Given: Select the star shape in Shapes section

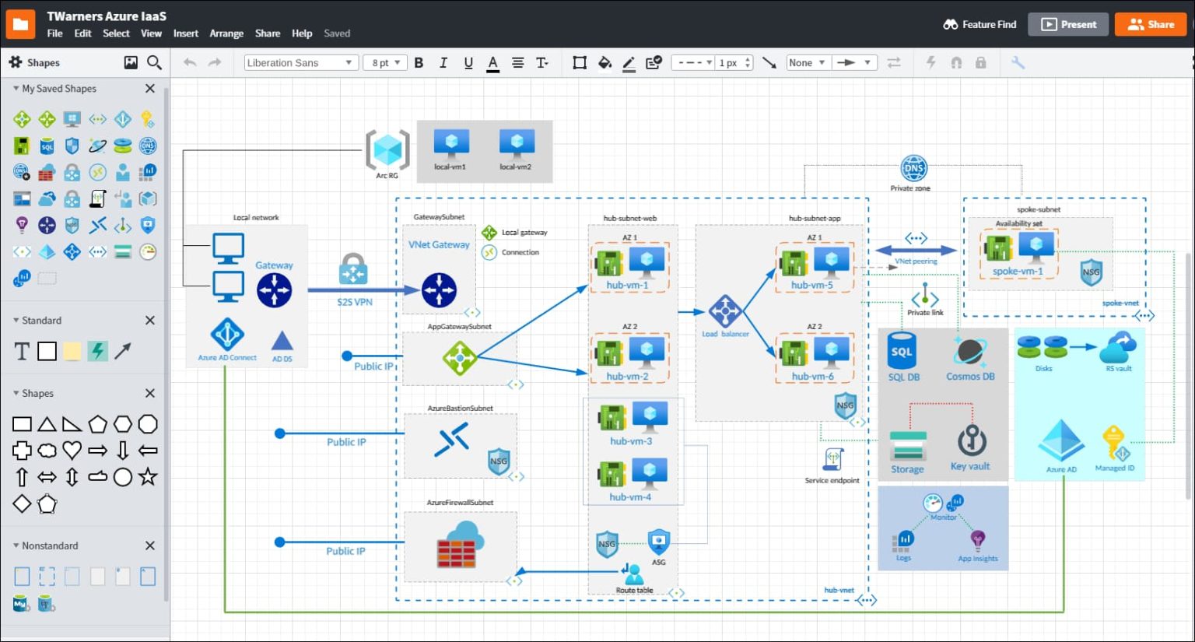Looking at the screenshot, I should [148, 477].
